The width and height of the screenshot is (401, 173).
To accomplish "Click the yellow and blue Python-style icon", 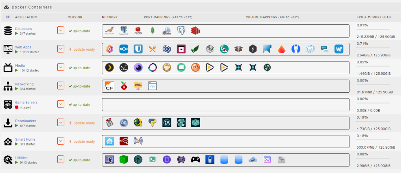I will tap(152, 123).
